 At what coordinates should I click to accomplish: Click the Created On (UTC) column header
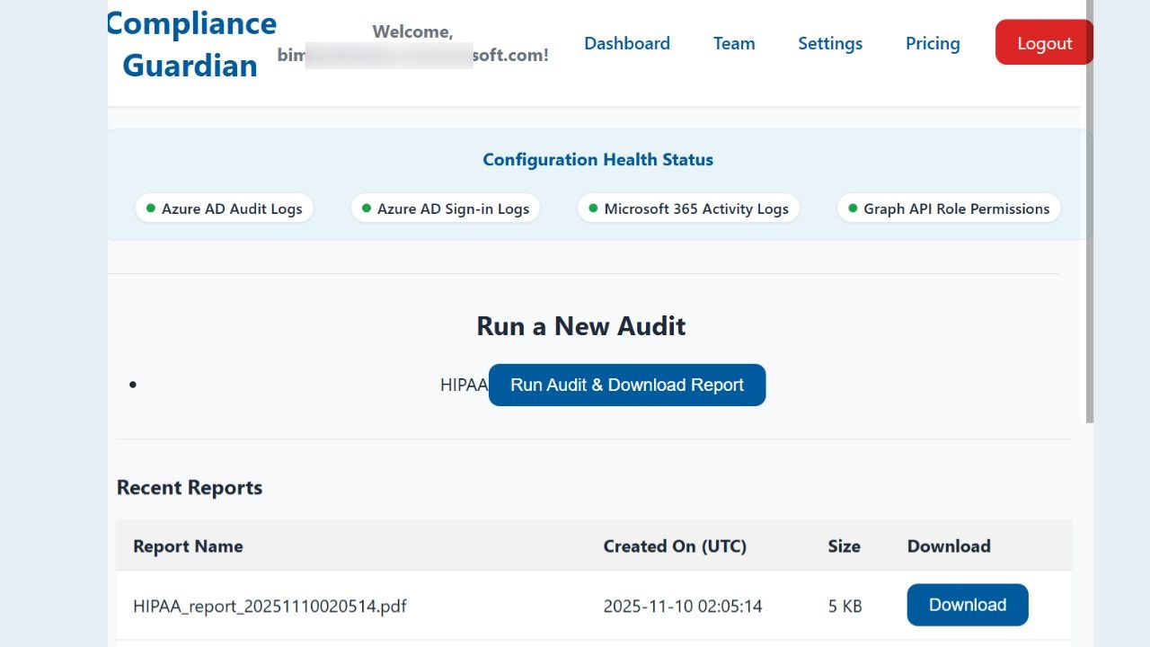click(x=675, y=546)
